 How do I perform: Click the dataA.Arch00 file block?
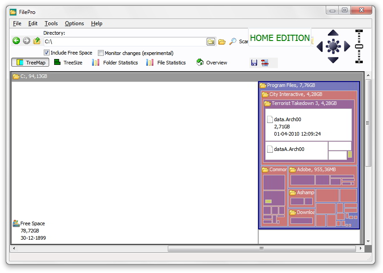[x=296, y=151]
